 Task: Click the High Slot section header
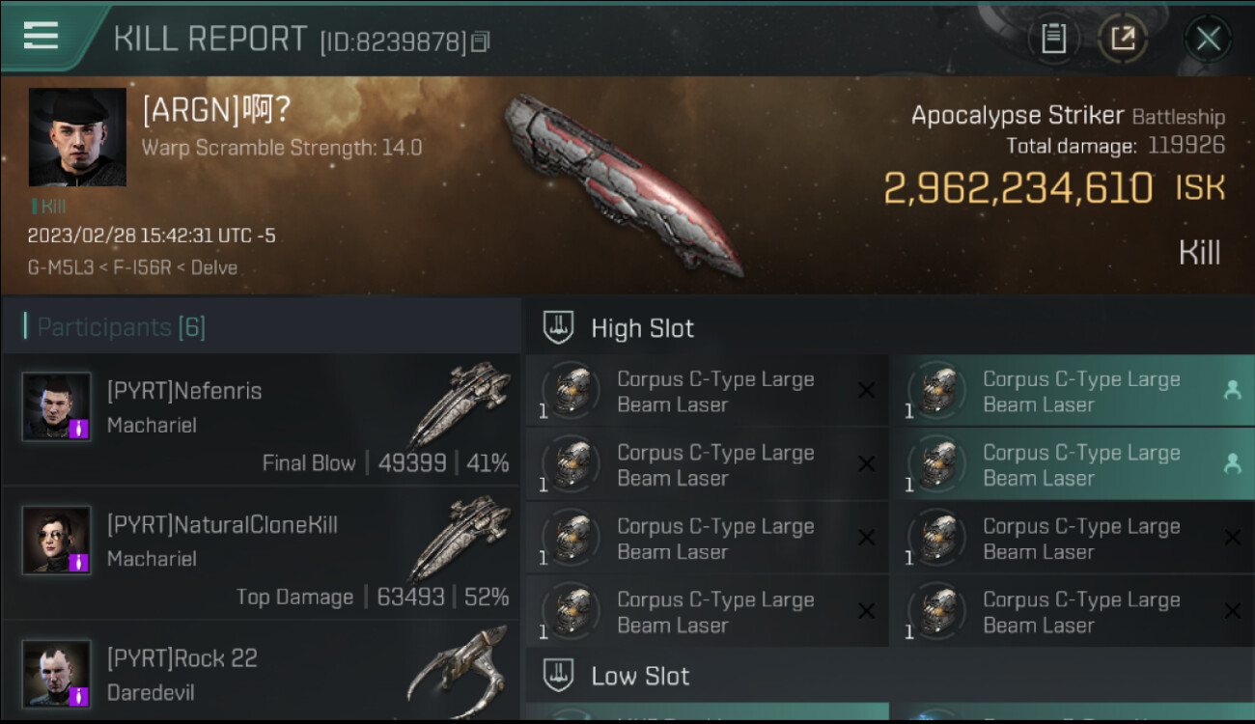[888, 327]
